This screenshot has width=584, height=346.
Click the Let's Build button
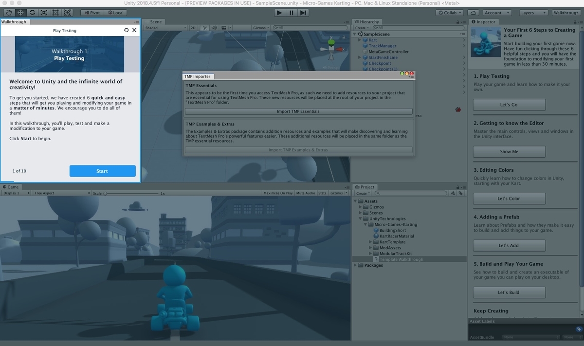[509, 292]
